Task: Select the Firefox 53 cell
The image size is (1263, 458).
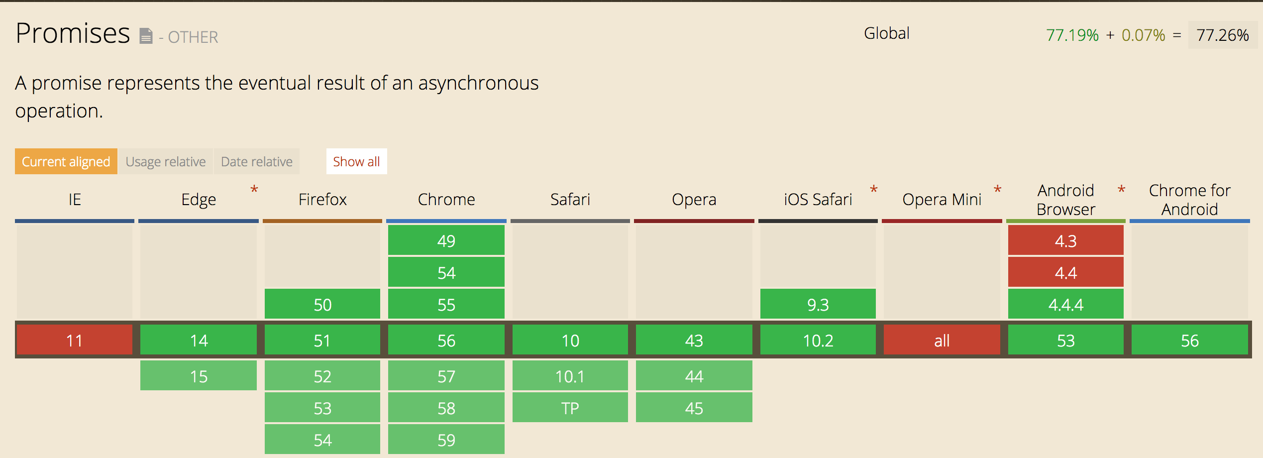Action: [x=322, y=408]
